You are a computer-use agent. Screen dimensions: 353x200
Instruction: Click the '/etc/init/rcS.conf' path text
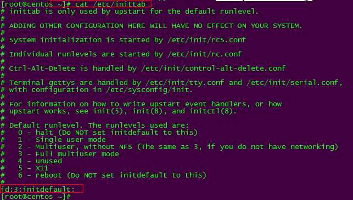pos(206,40)
